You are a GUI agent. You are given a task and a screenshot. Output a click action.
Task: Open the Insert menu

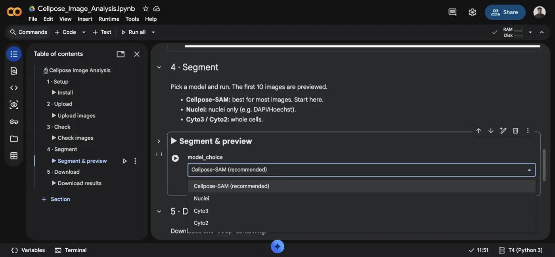pos(85,19)
